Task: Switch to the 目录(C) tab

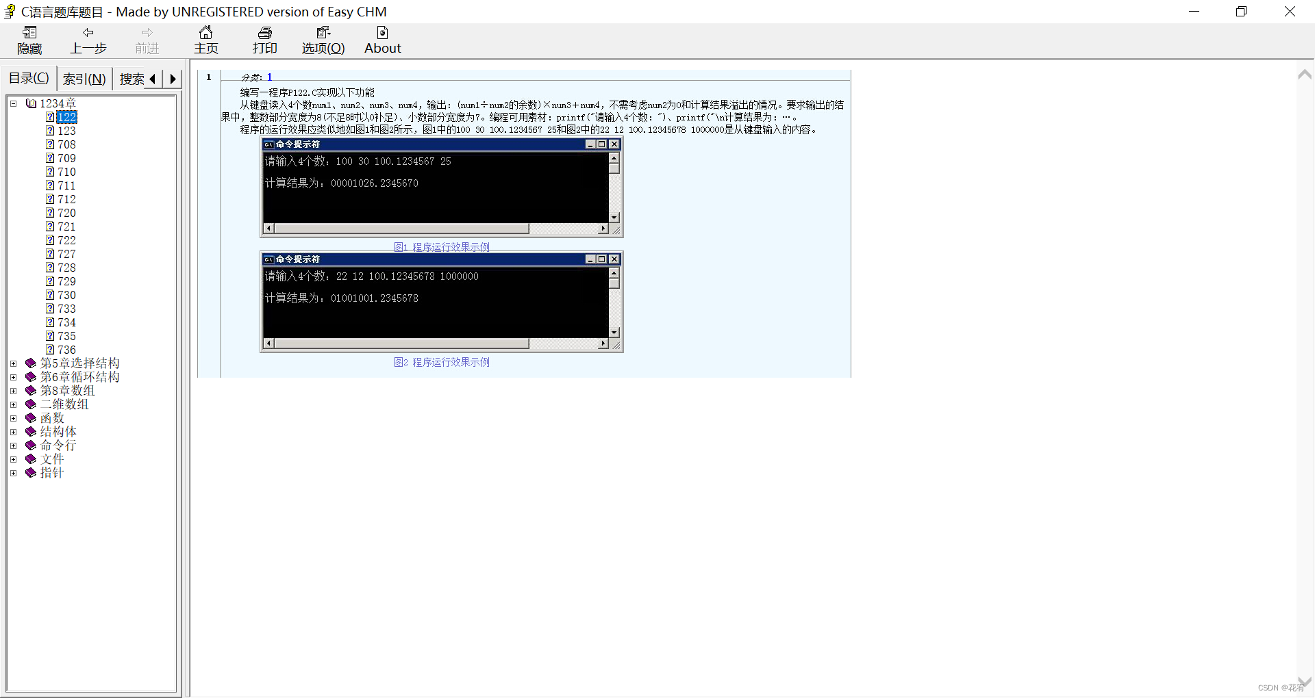Action: (x=29, y=78)
